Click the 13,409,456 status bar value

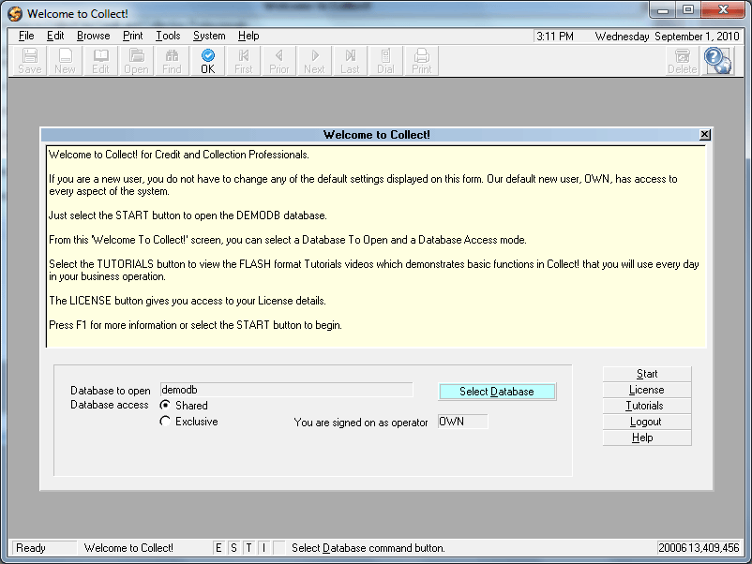[714, 548]
